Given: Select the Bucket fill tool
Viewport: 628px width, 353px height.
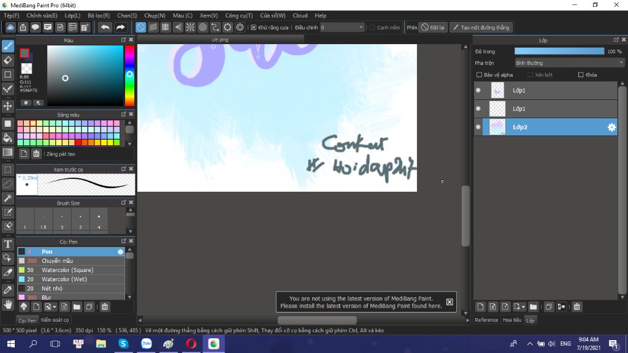Looking at the screenshot, I should click(x=7, y=138).
